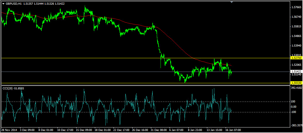Click the CCI(20) -51.8555 indicator label

coord(13,88)
